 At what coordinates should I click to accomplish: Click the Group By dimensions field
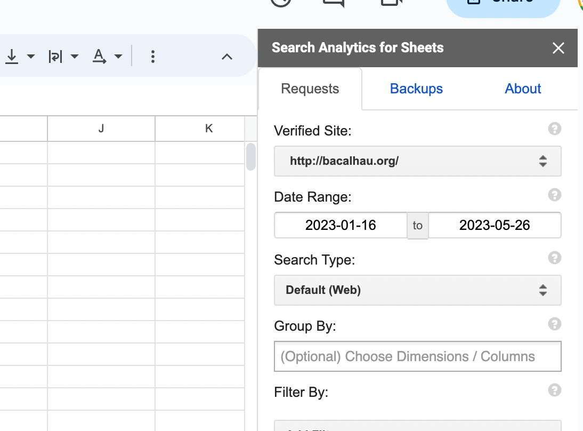418,356
